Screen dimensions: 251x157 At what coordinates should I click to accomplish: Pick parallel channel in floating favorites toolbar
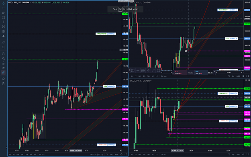pyautogui.click(x=148, y=70)
